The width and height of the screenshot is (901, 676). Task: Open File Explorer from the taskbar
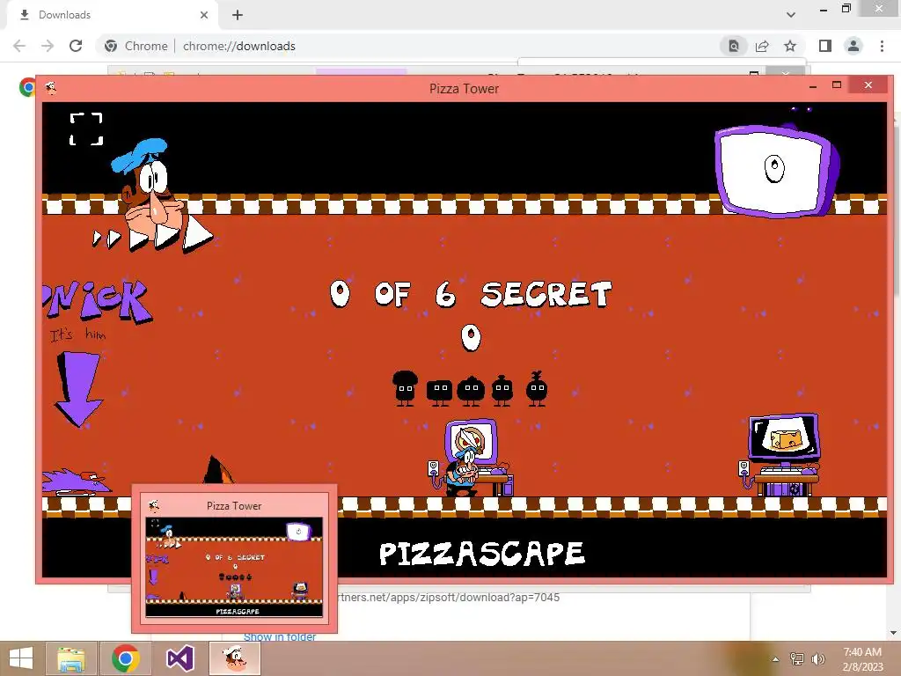pyautogui.click(x=72, y=658)
